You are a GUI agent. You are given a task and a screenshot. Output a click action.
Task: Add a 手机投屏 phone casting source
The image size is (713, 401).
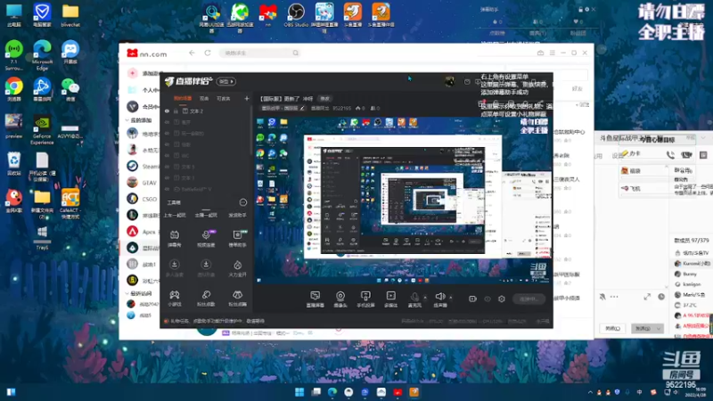click(x=365, y=299)
